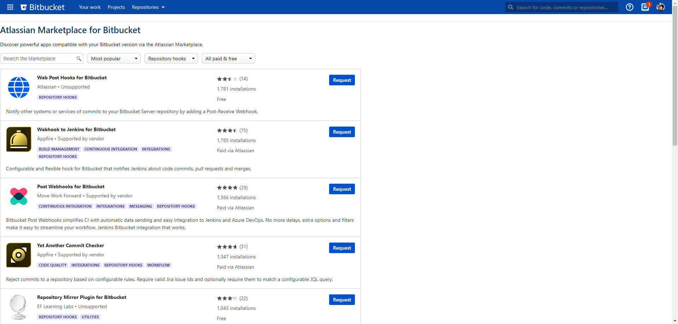Open Yet Another Commit Checker title
Screen dimensions: 678x324
71,245
